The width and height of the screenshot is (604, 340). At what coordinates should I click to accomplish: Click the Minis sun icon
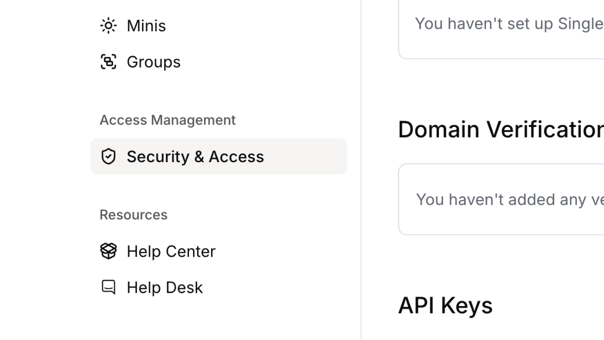tap(108, 25)
